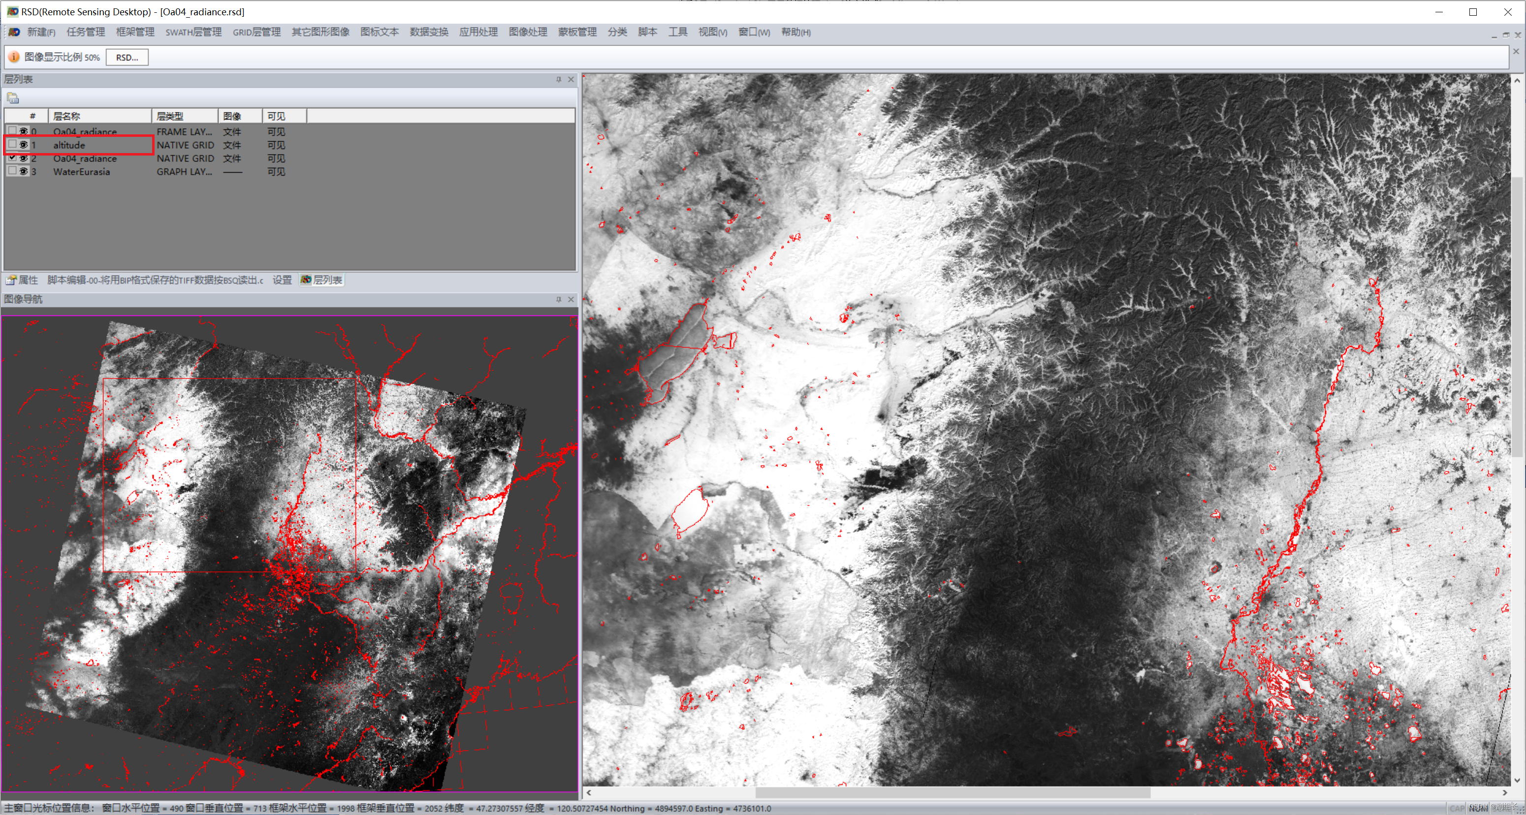The image size is (1526, 815).
Task: Click the info icon beside 图像显示比例
Action: (14, 57)
